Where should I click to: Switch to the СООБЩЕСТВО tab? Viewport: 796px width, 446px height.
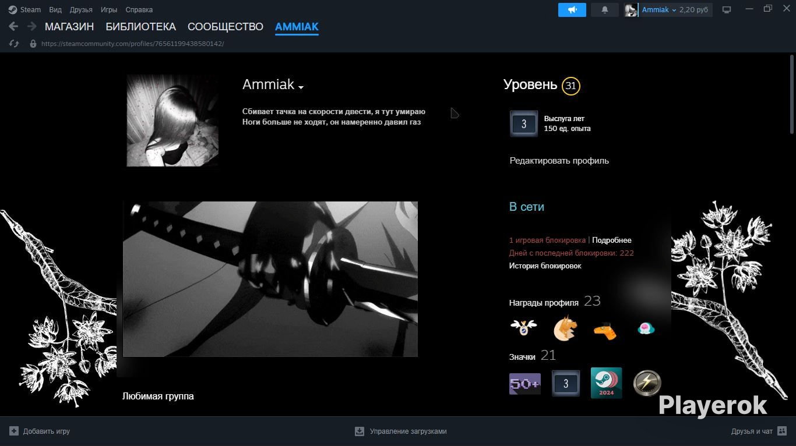coord(226,27)
